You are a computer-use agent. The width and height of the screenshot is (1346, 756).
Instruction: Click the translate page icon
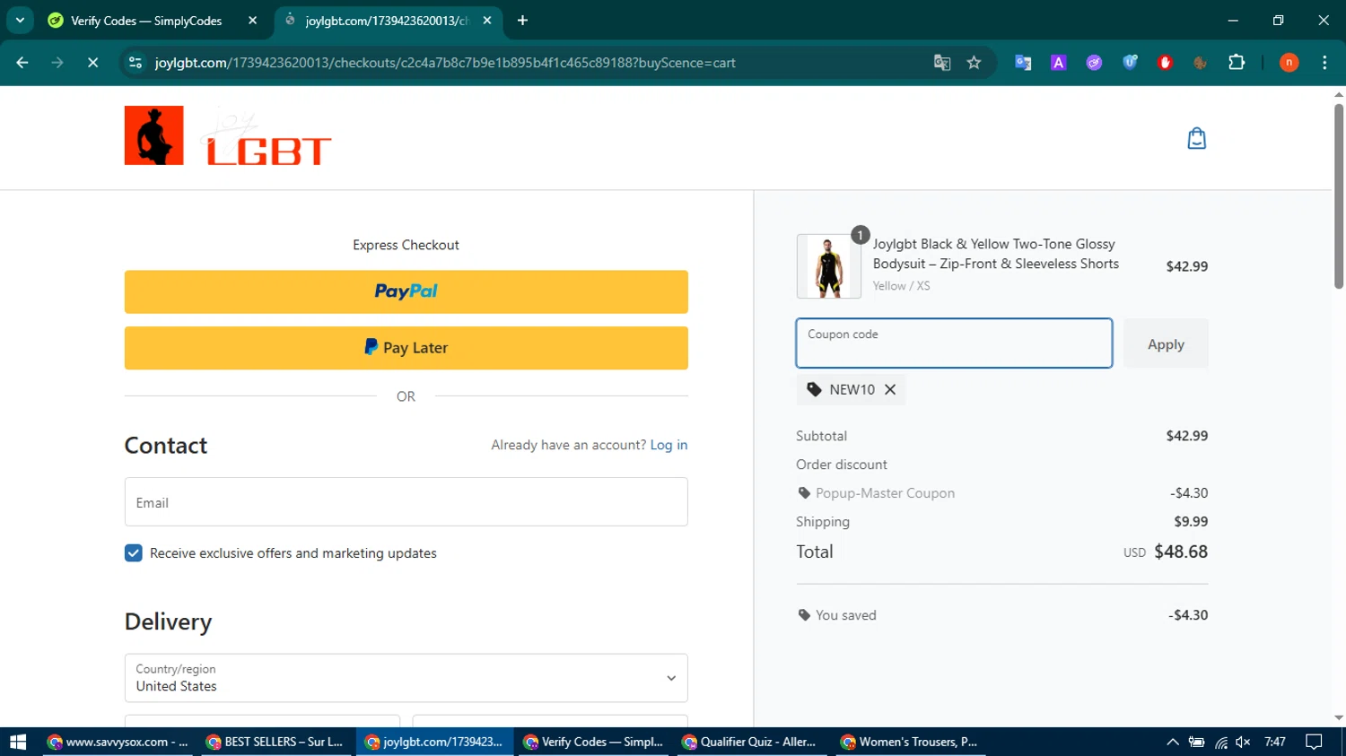click(941, 63)
